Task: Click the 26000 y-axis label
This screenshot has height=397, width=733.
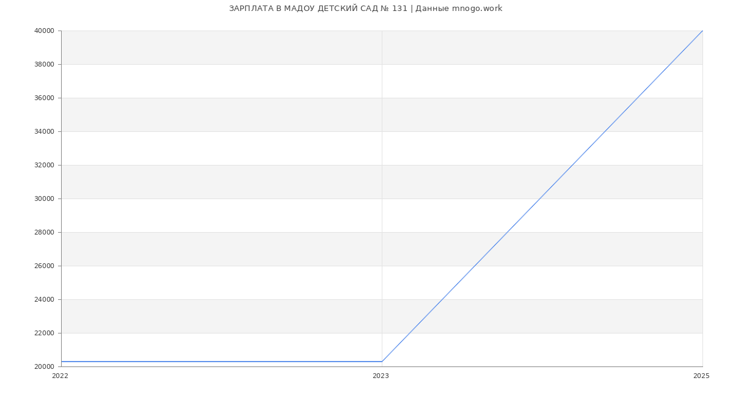Action: tap(44, 266)
